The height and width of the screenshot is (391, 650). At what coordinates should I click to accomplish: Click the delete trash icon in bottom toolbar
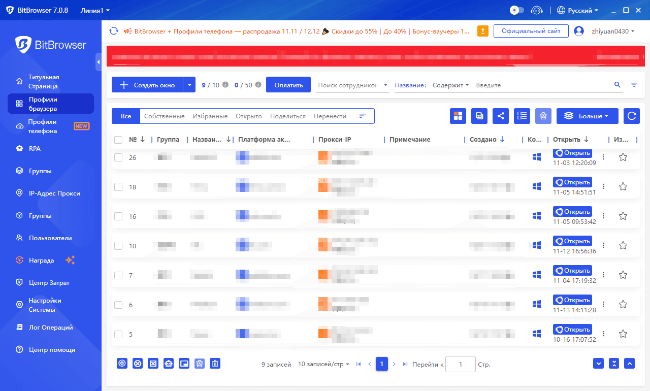point(215,364)
